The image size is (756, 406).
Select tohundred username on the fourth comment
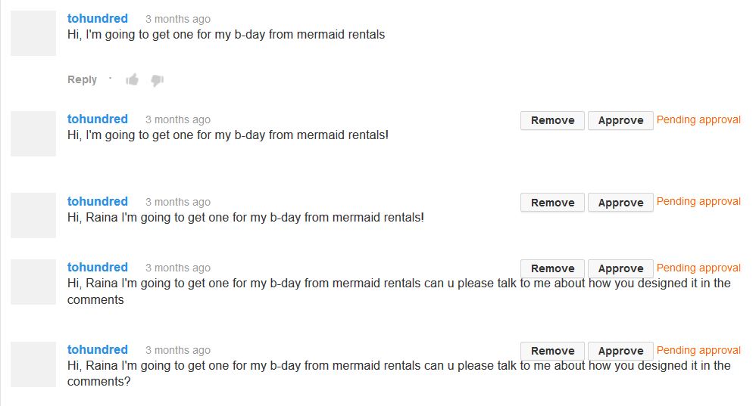coord(98,267)
